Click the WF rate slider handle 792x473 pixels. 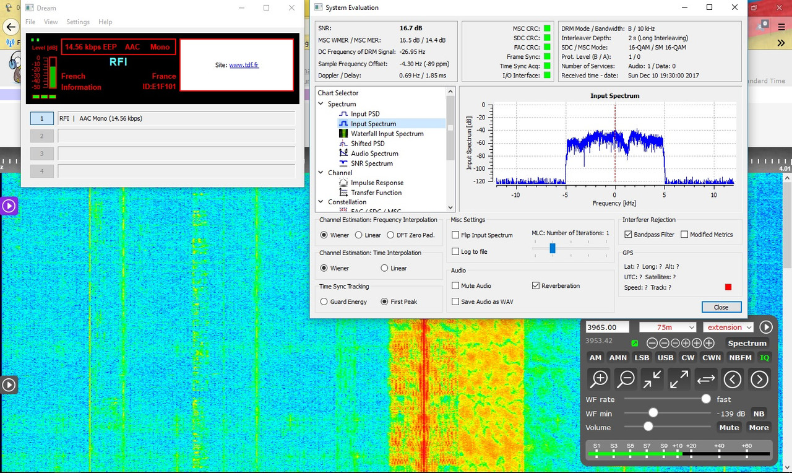[706, 399]
